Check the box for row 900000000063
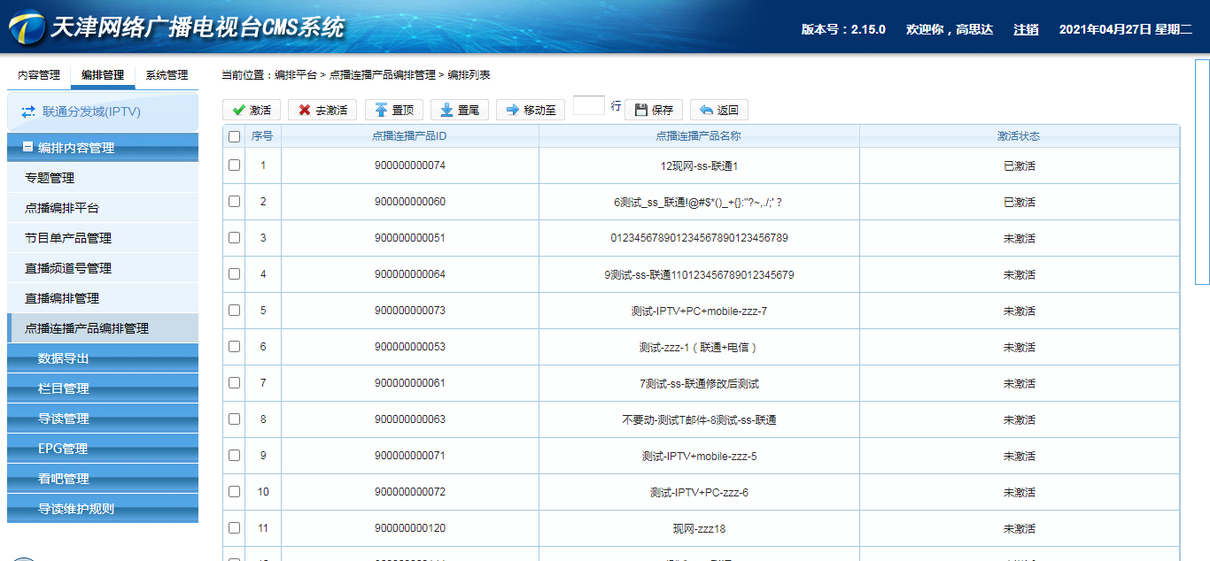The image size is (1210, 561). 234,419
